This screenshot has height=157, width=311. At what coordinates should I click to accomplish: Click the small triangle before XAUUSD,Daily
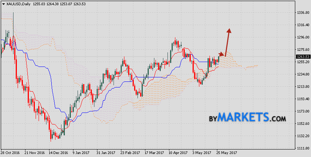click(x=3, y=3)
